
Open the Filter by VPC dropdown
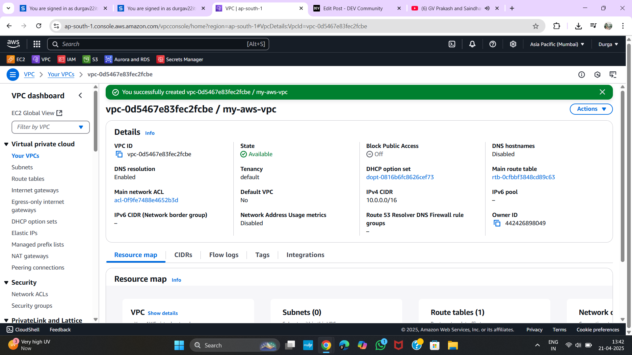point(51,127)
